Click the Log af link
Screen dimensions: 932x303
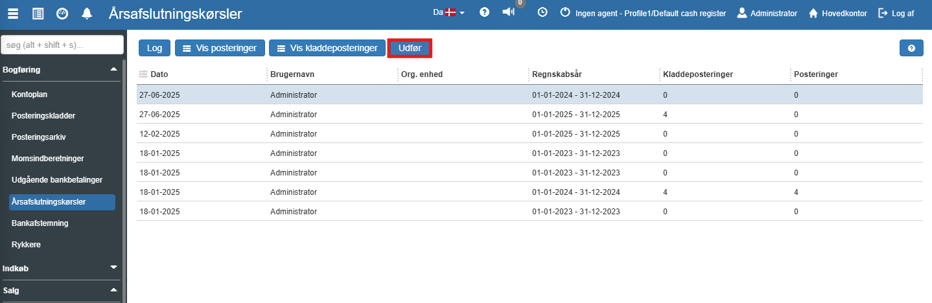click(x=896, y=13)
